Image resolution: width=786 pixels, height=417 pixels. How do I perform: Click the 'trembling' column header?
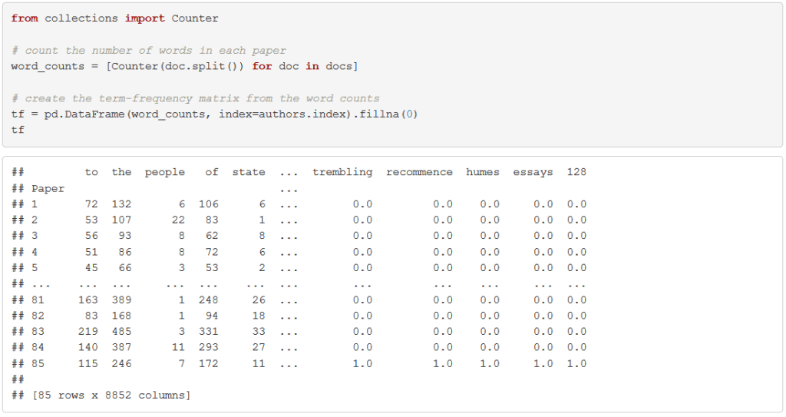point(342,172)
